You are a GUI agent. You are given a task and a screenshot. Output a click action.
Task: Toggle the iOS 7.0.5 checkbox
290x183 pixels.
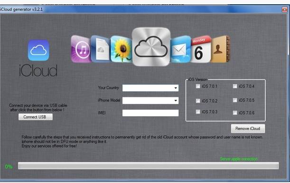point(235,100)
